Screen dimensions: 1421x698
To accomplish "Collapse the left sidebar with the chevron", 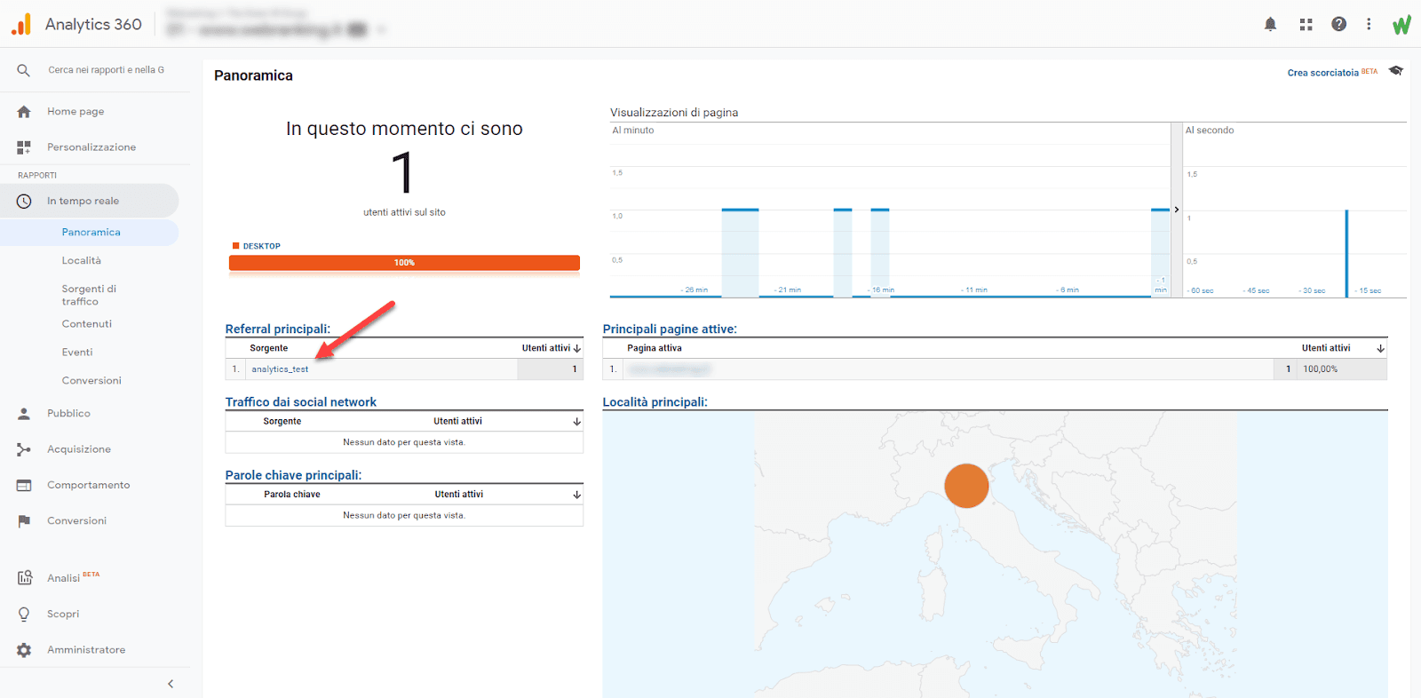I will [171, 684].
